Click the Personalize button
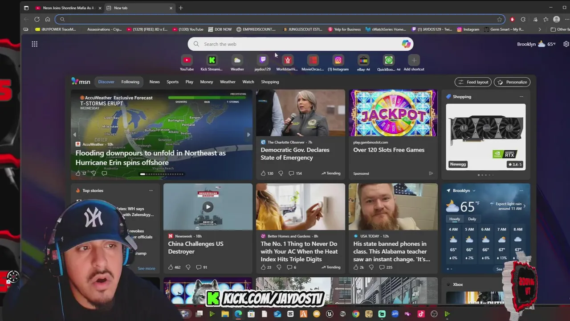Viewport: 570px width, 321px height. (x=512, y=82)
